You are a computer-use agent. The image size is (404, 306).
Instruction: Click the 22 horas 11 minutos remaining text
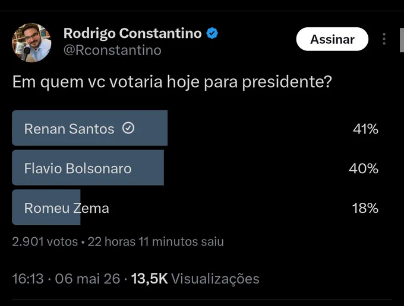tap(156, 242)
